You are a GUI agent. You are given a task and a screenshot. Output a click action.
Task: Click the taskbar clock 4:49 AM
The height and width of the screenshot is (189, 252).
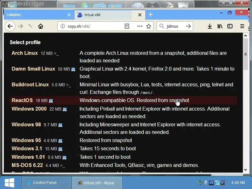coord(238,183)
